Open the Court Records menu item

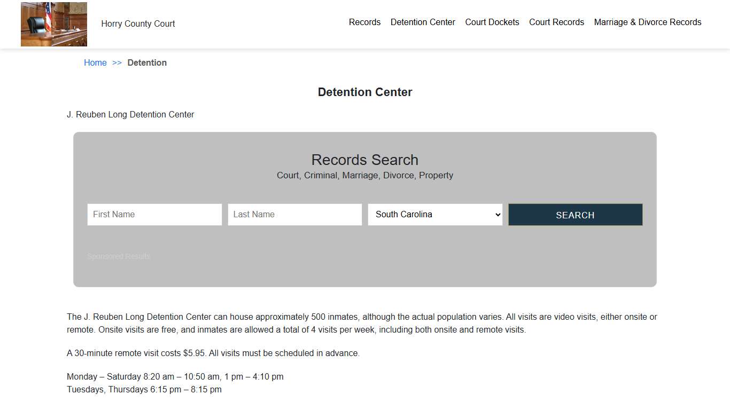(556, 22)
